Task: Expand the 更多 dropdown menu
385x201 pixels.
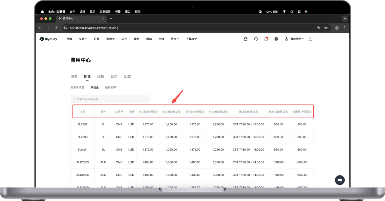Action: pos(175,39)
